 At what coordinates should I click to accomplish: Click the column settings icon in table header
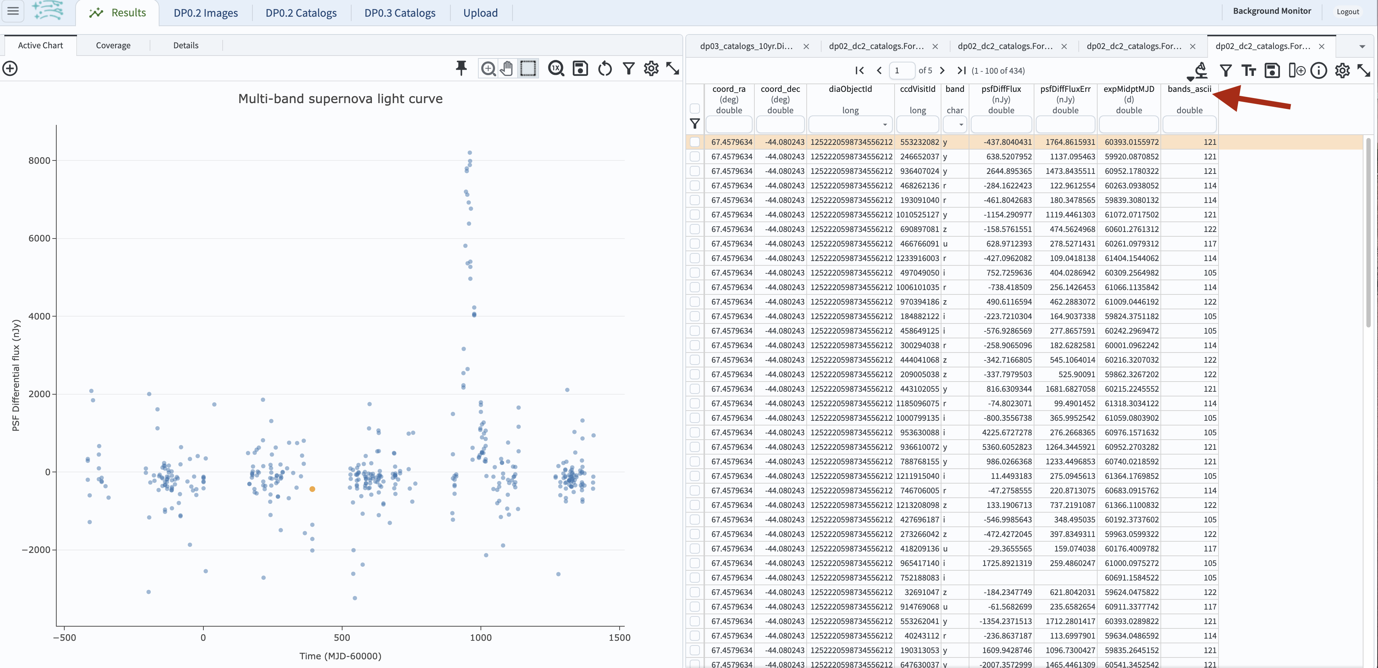(1340, 71)
